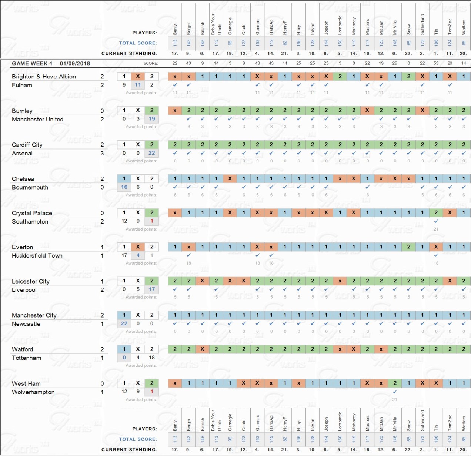Click Tin's checkmark in Everton–Huddersfield row

tap(436, 255)
